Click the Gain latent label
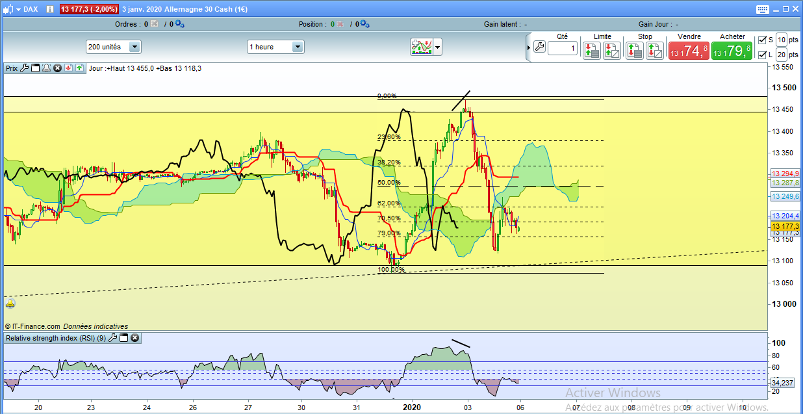The height and width of the screenshot is (414, 803). pos(502,24)
